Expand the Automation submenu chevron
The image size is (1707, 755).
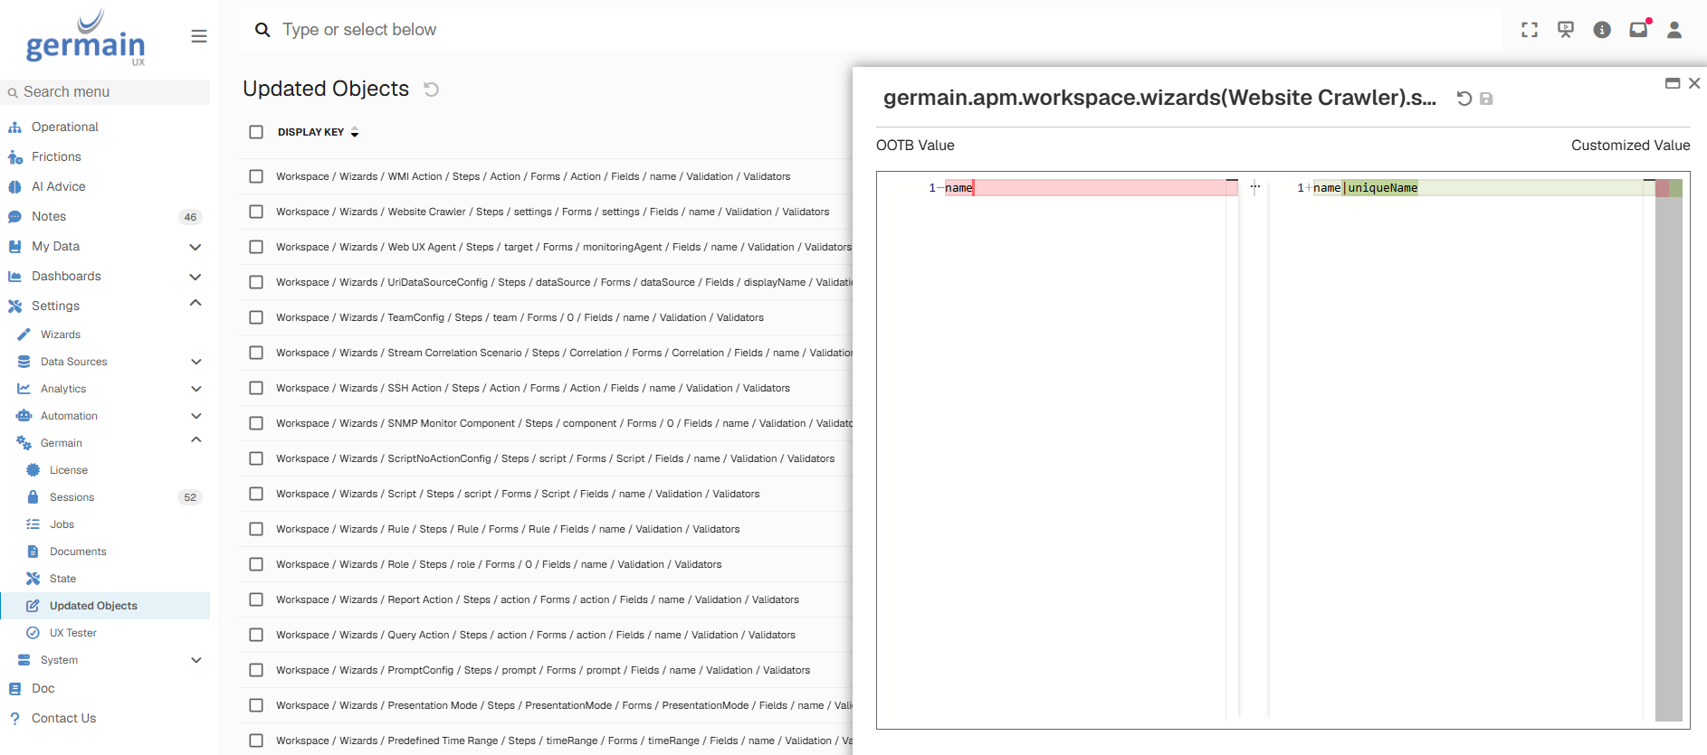pos(196,416)
